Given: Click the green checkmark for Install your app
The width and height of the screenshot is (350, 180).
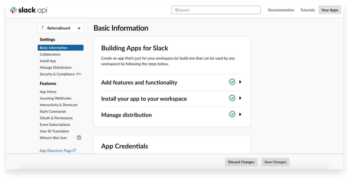Looking at the screenshot, I should click(232, 98).
